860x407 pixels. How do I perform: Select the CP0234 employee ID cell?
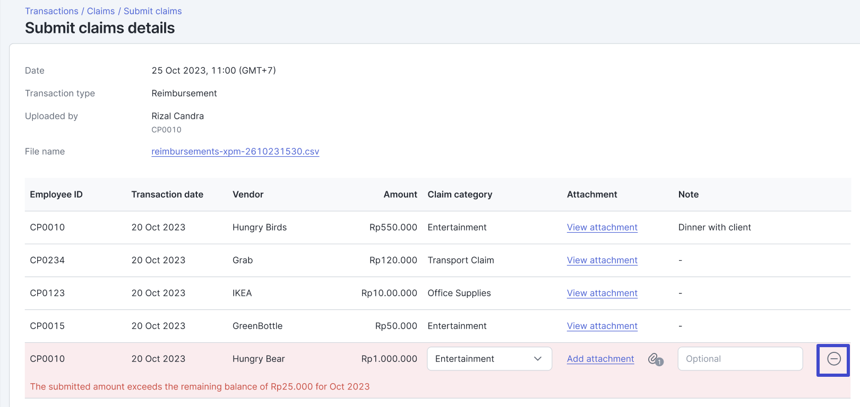47,260
